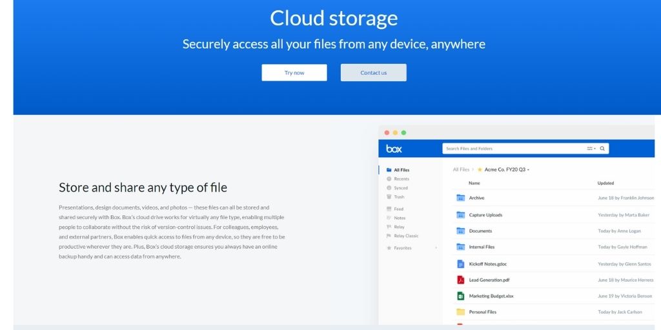Screen dimensions: 661x330
Task: Click the red close dot in the mockup window
Action: [387, 133]
